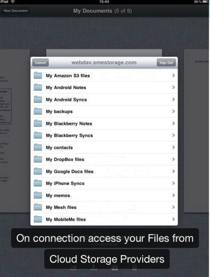Expand chevron for My iPhone Syncs
210x277 pixels.
tap(173, 183)
